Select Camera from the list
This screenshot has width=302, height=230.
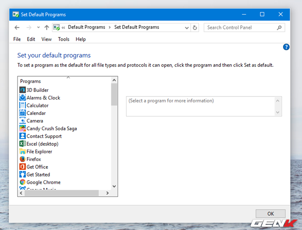pos(34,121)
